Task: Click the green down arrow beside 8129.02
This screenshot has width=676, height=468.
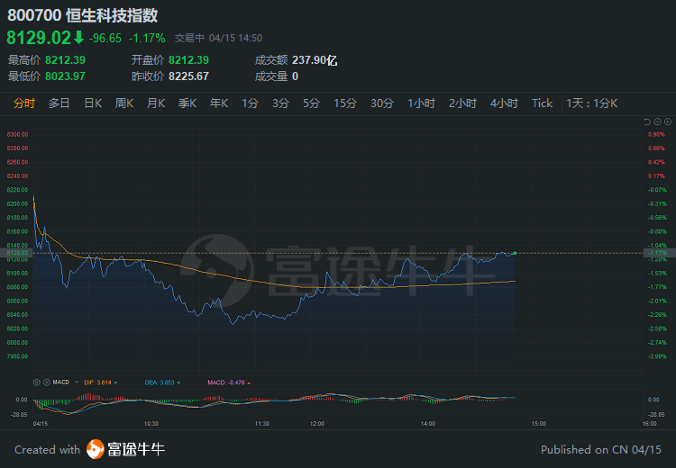Action: tap(78, 38)
